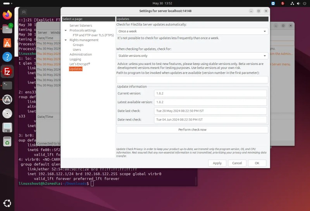This screenshot has height=211, width=310.
Task: Open the Window menu in the FileZilla window behind
Action: coord(55,32)
